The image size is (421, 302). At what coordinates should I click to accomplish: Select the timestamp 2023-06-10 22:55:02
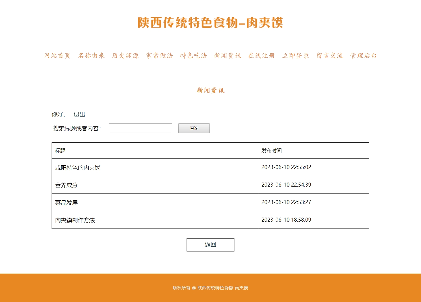(x=286, y=167)
